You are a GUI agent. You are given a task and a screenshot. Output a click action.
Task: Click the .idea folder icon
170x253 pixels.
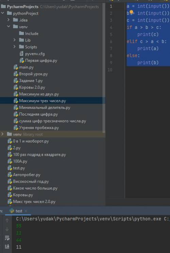(15, 20)
